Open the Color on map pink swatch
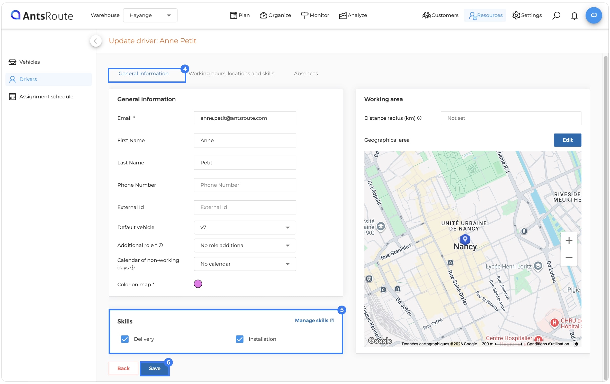 coord(198,284)
